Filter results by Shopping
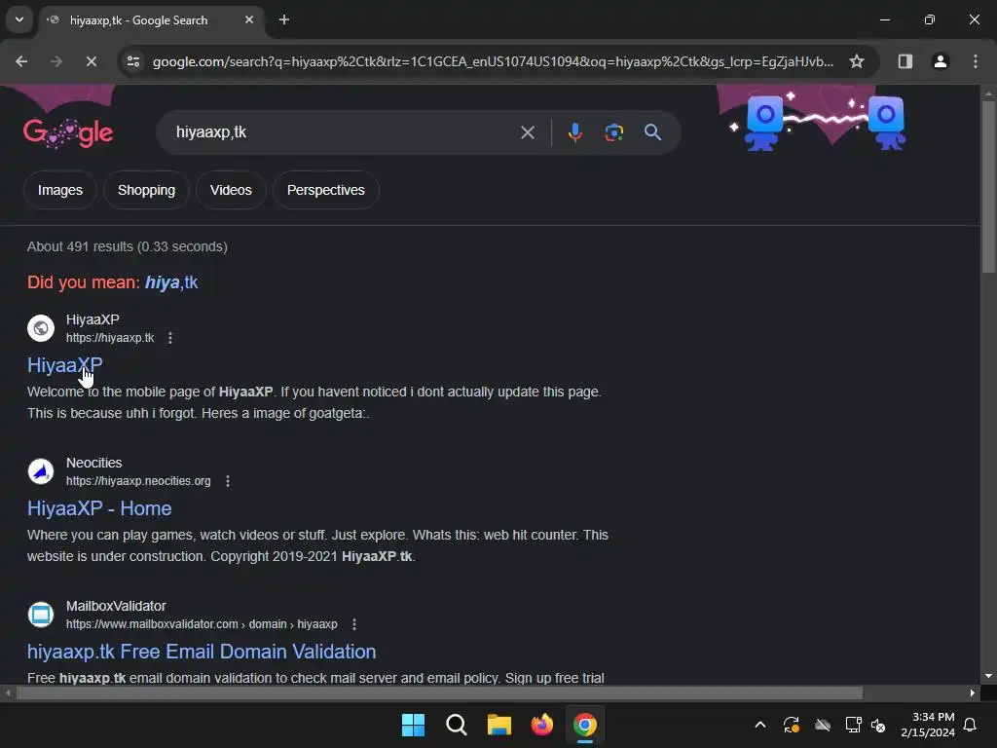The image size is (997, 748). click(x=146, y=190)
